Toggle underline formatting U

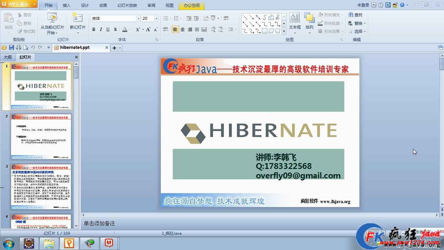108,29
